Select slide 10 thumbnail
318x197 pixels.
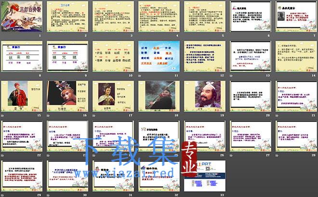113,56
